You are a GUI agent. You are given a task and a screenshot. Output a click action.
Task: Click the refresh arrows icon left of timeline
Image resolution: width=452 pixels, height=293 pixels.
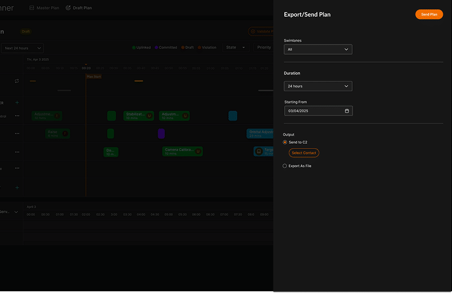[17, 81]
